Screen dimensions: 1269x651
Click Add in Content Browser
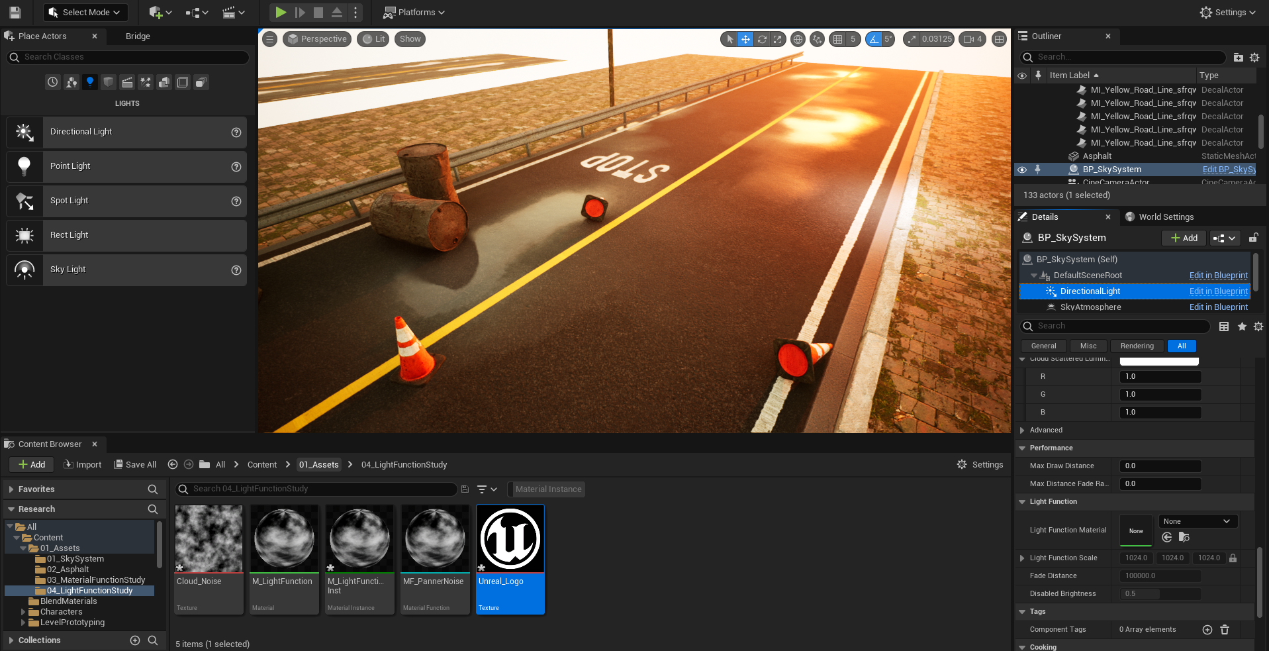[x=32, y=464]
